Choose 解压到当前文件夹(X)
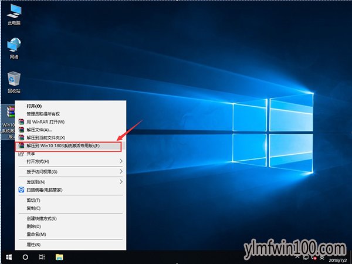 (x=70, y=138)
